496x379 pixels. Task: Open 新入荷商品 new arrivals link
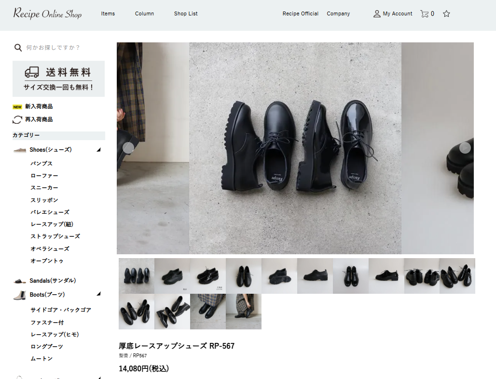tap(39, 106)
